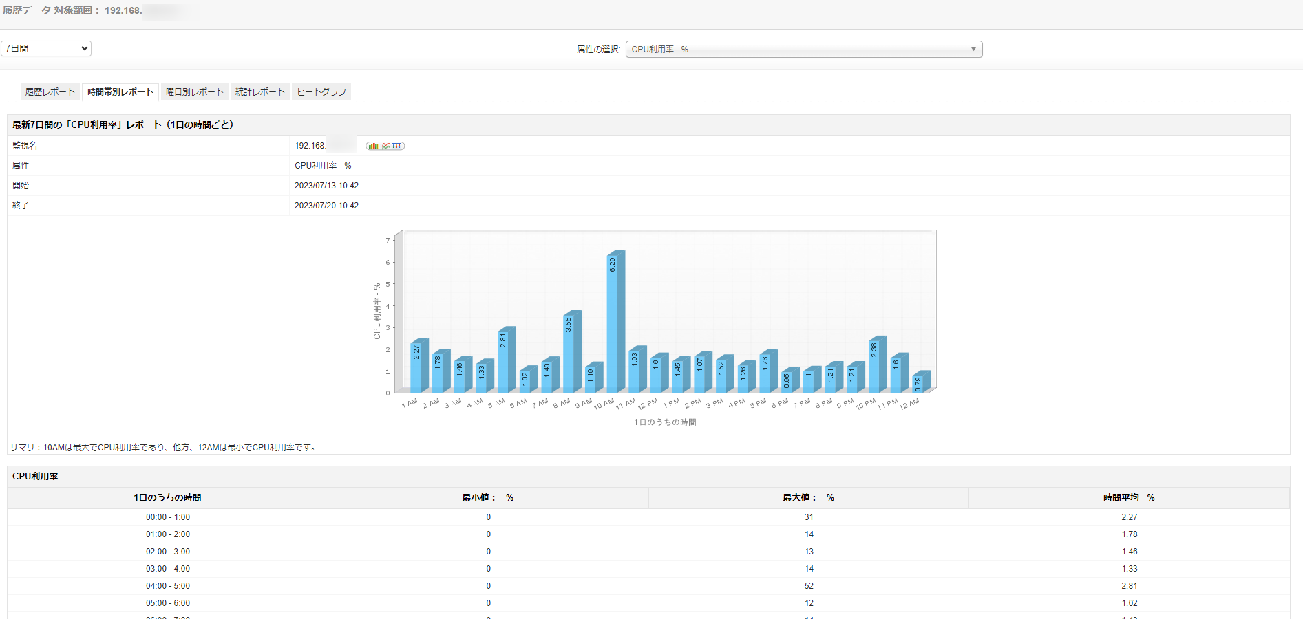Click the maximum value 12 in the 05:00 row

(x=809, y=603)
